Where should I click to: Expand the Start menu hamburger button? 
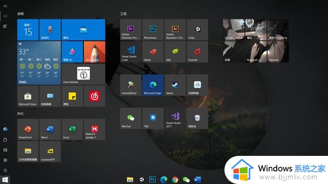5,6
